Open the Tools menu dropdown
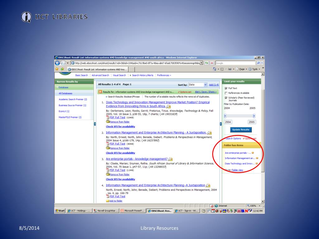 pos(254,69)
